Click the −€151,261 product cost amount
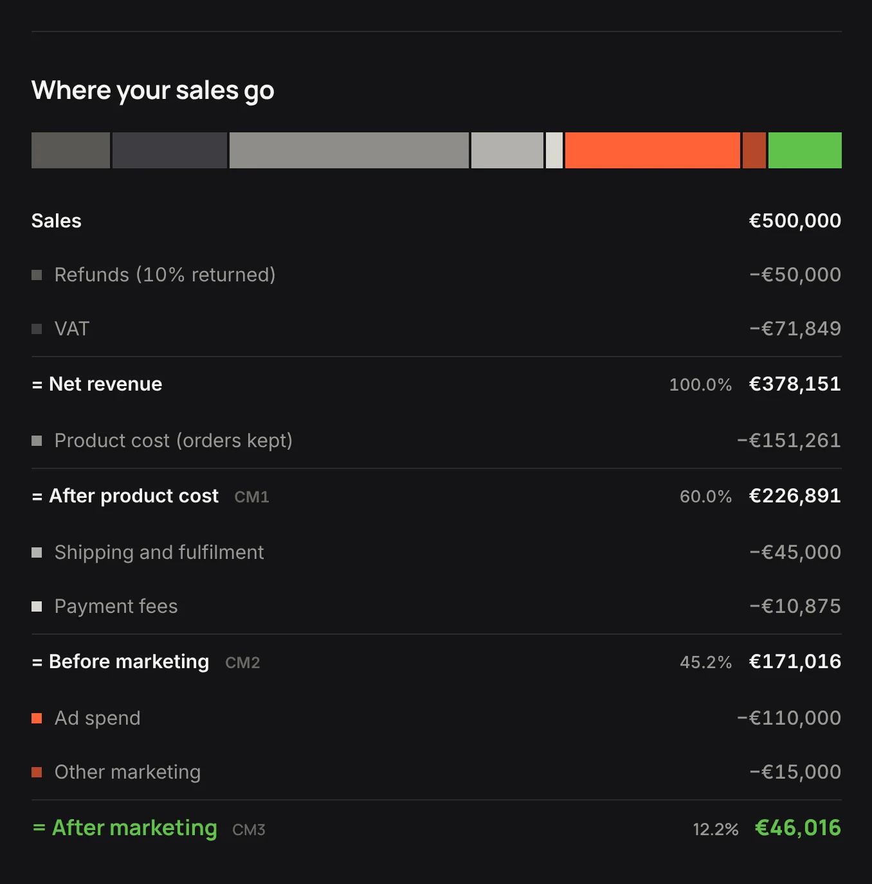The width and height of the screenshot is (872, 884). (789, 441)
